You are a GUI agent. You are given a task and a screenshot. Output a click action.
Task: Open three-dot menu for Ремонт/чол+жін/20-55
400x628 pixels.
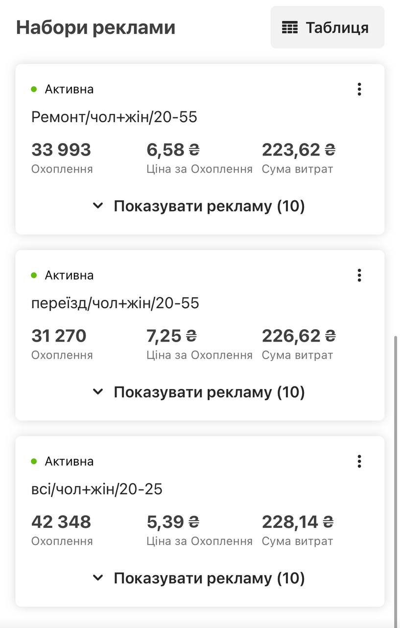(x=359, y=89)
